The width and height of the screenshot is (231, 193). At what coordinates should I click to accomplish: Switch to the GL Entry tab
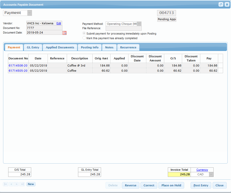coord(33,47)
